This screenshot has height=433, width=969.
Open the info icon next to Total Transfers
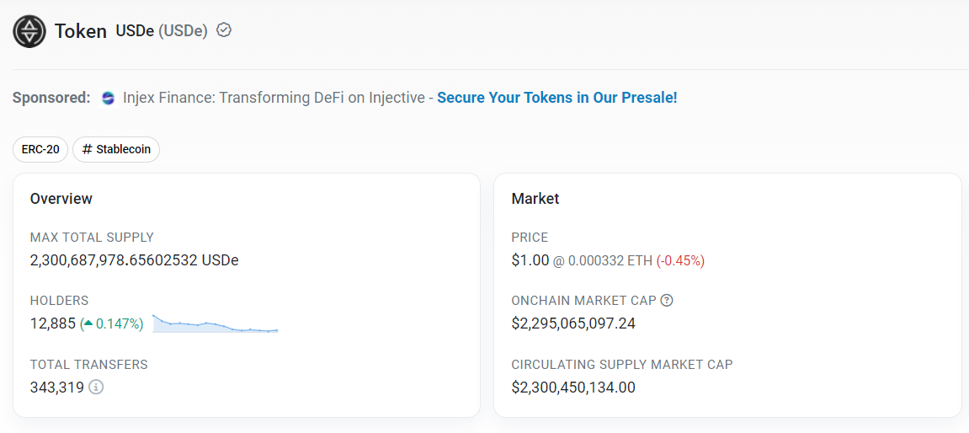click(96, 388)
